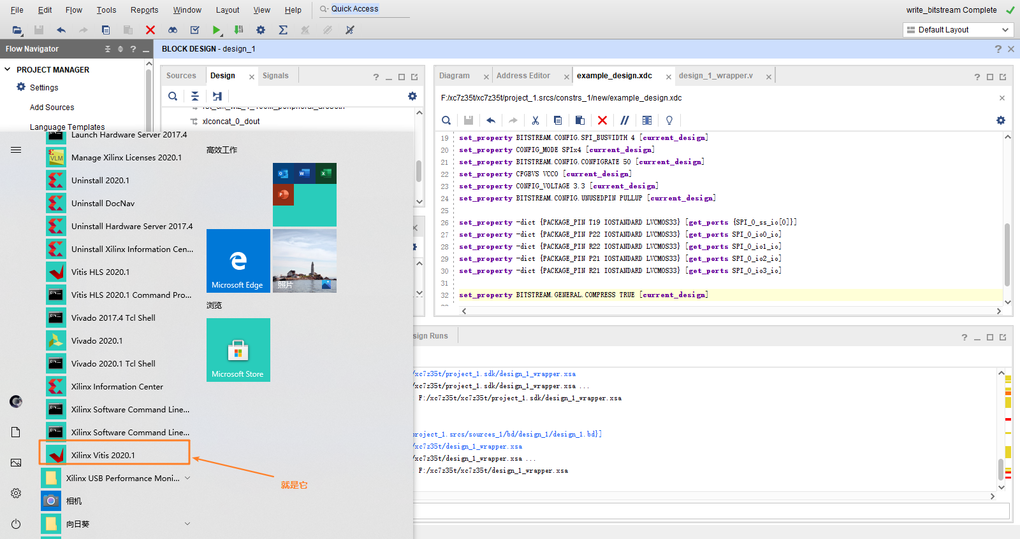Search in the Design panel

pyautogui.click(x=173, y=96)
